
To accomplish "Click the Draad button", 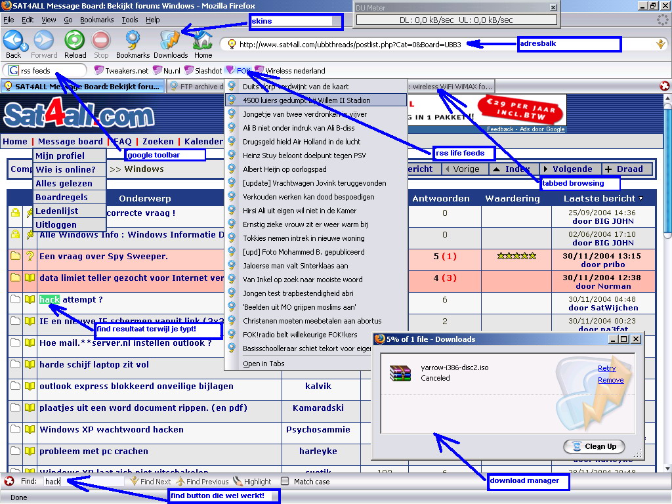I will (627, 169).
